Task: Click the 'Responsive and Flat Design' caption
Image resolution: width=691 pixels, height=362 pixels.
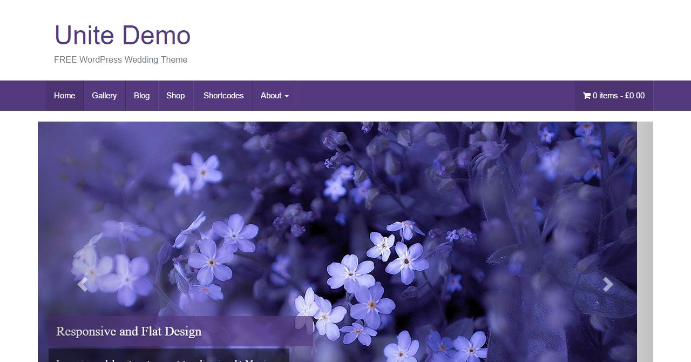Action: [x=129, y=331]
